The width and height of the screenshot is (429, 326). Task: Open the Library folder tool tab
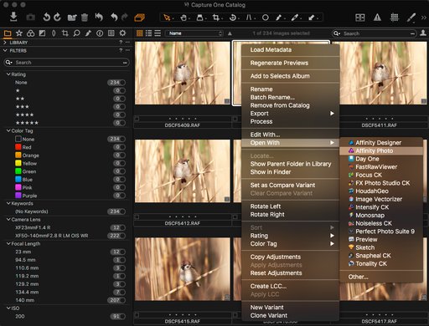pyautogui.click(x=8, y=33)
